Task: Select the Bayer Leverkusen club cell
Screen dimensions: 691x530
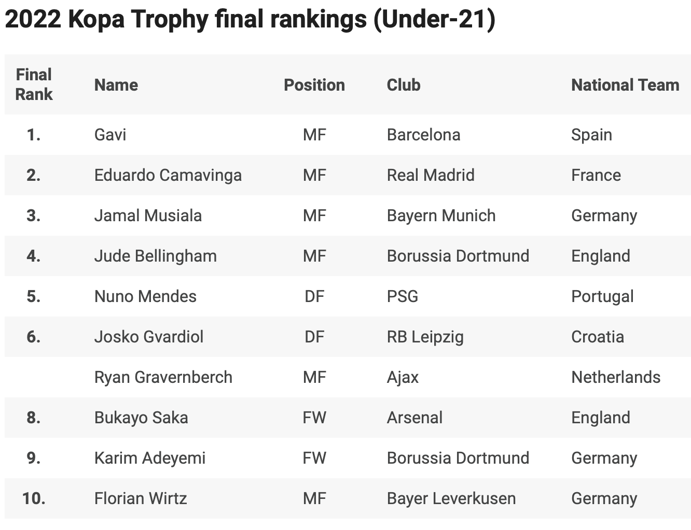Action: (451, 498)
